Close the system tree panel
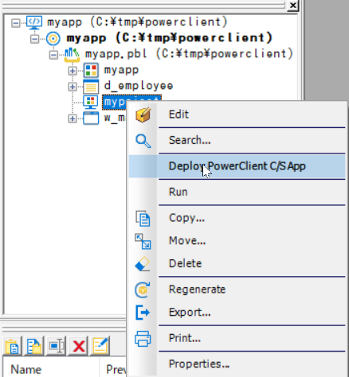This screenshot has width=349, height=377. (292, 6)
